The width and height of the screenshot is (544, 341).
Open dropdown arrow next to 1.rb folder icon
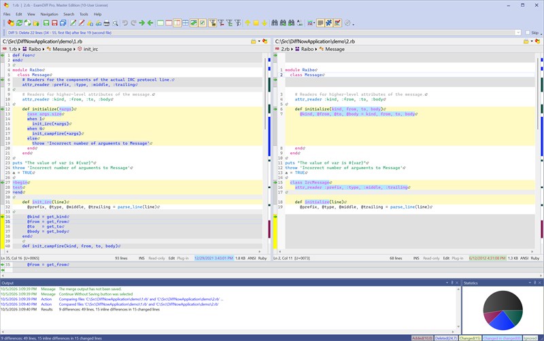259,41
